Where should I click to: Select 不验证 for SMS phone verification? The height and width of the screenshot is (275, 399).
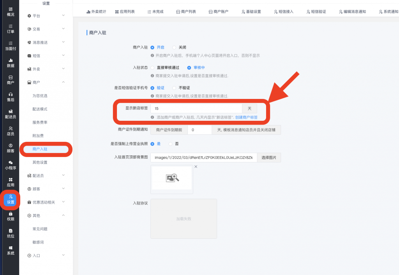pos(175,88)
